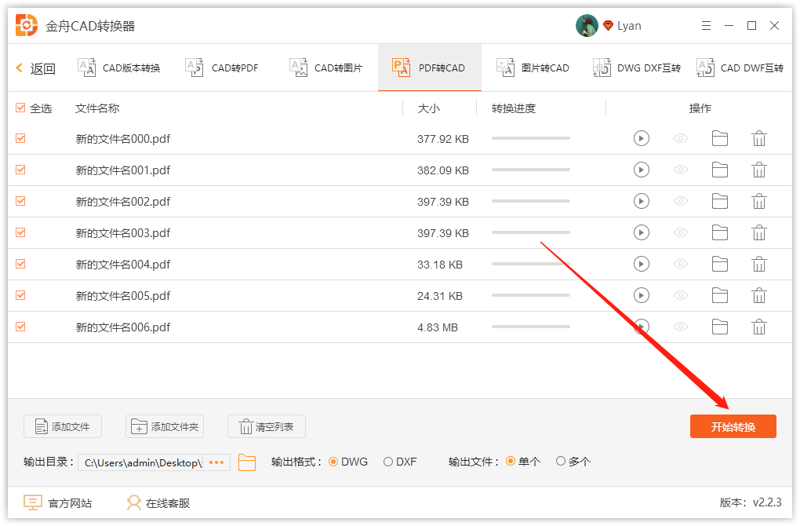Visit 官方网站 official website
This screenshot has height=526, width=800.
pos(59,502)
